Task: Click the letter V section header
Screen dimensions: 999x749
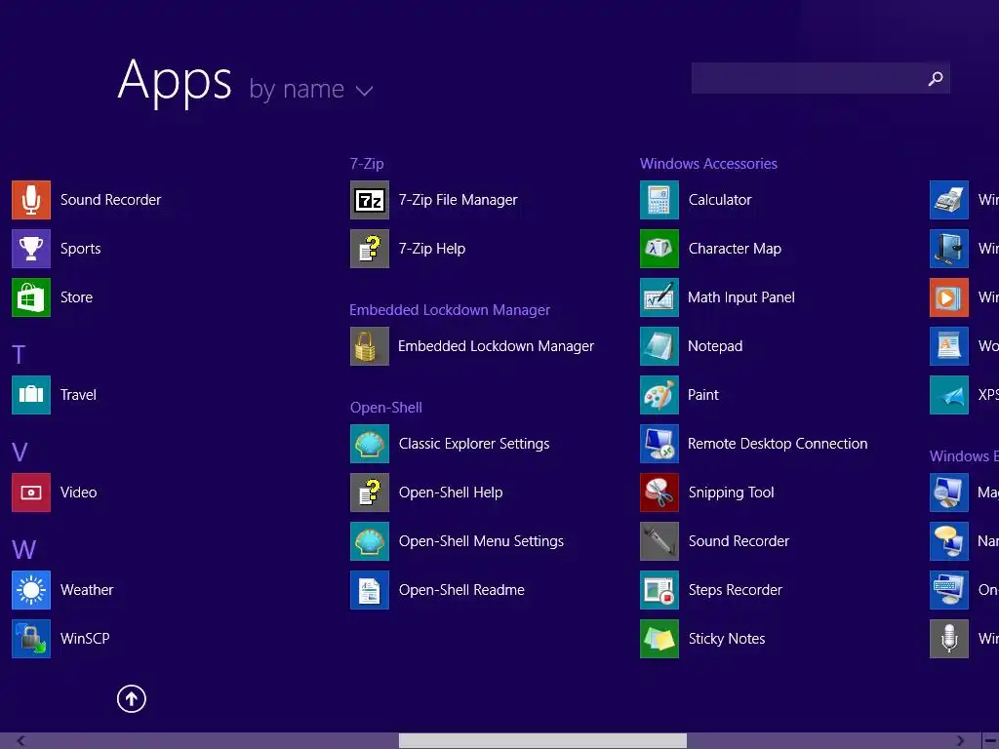Action: pyautogui.click(x=20, y=453)
